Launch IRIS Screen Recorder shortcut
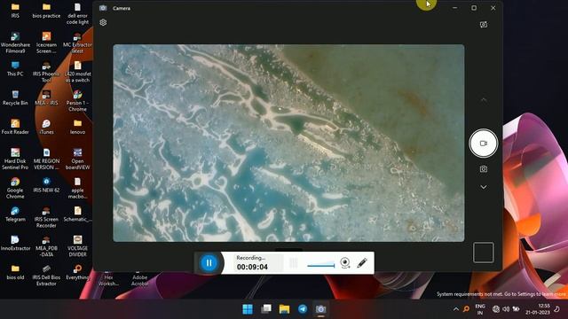 coord(46,217)
